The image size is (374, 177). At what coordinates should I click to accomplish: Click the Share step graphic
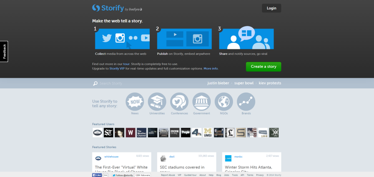247,38
